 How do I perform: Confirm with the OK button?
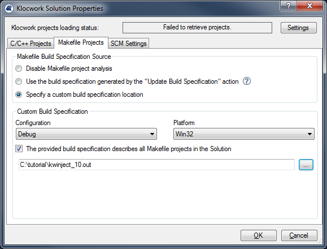point(259,235)
